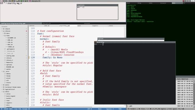Click the 'normal:' text on line 113

(x=44, y=39)
